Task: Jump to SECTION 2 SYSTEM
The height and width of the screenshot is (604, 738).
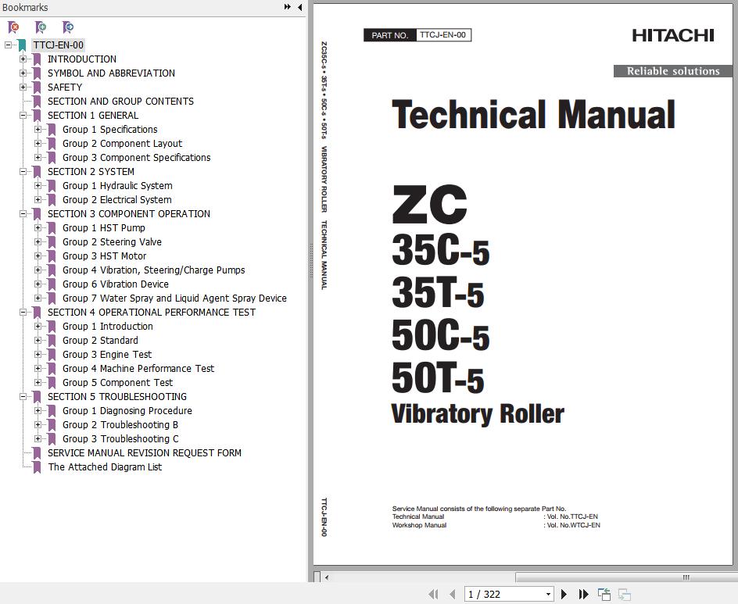Action: coord(91,172)
